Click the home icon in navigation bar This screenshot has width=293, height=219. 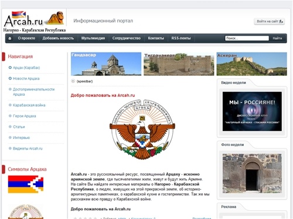coord(10,39)
